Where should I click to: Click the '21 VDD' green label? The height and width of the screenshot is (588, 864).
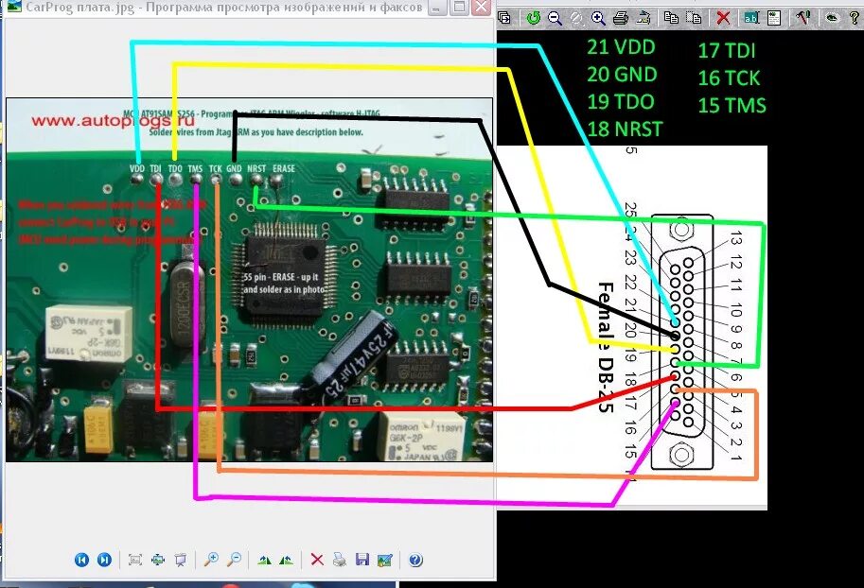(621, 47)
